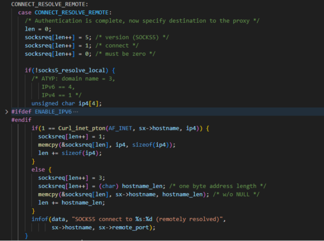Click the 'else {' keyword line
The width and height of the screenshot is (324, 241).
pos(41,170)
